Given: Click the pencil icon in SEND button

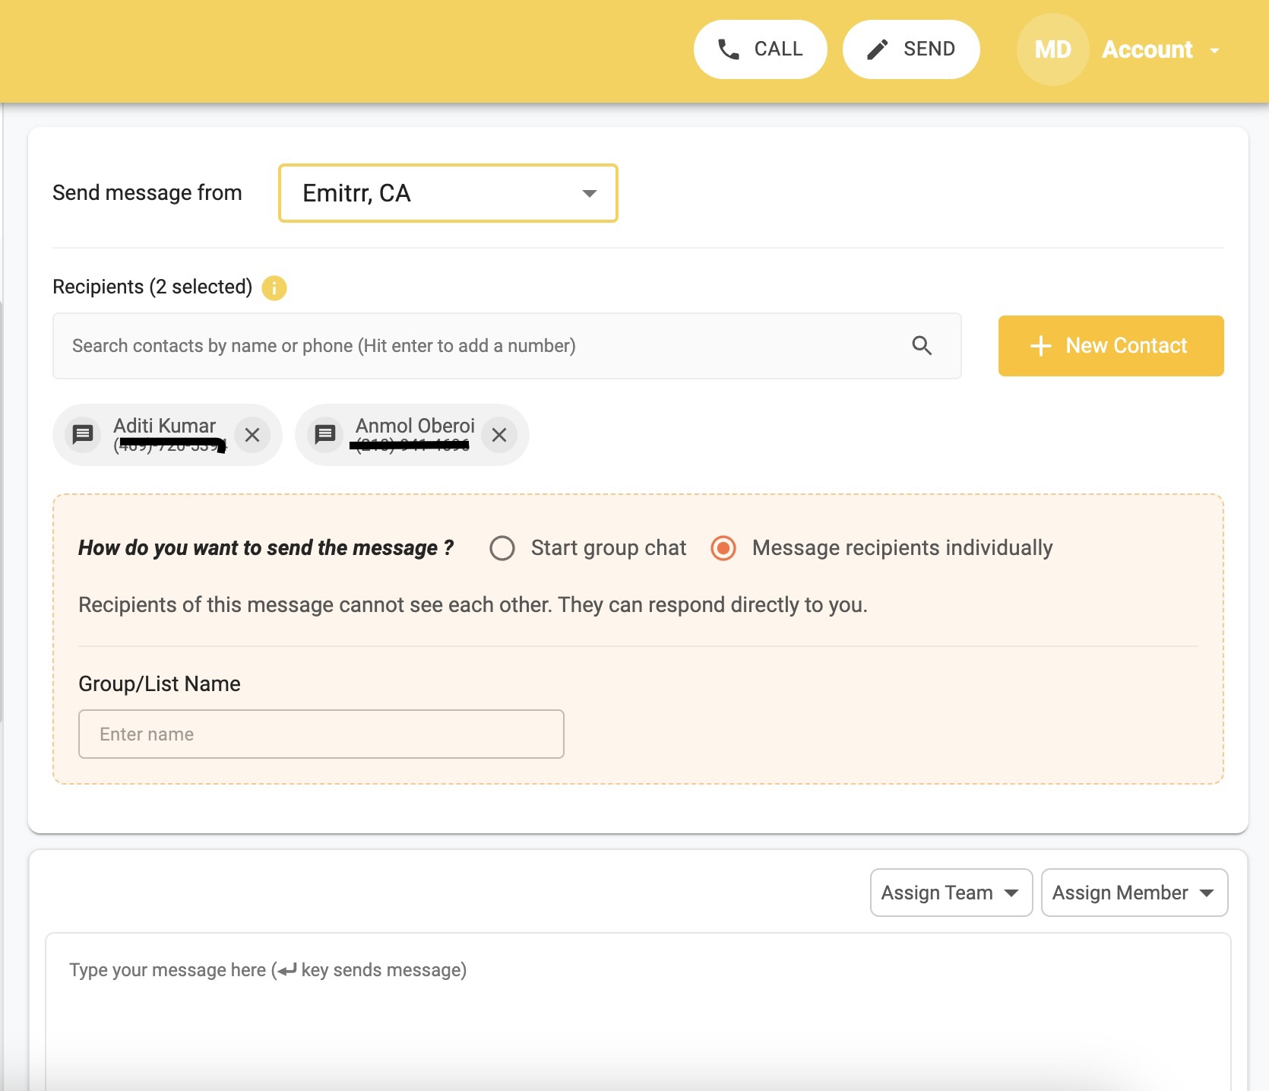Looking at the screenshot, I should [x=877, y=49].
